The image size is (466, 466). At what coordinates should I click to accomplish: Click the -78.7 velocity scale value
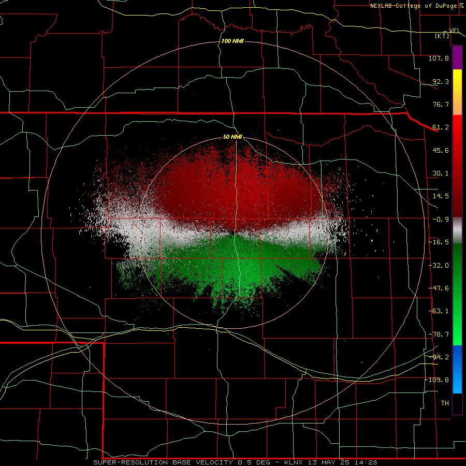pyautogui.click(x=439, y=334)
